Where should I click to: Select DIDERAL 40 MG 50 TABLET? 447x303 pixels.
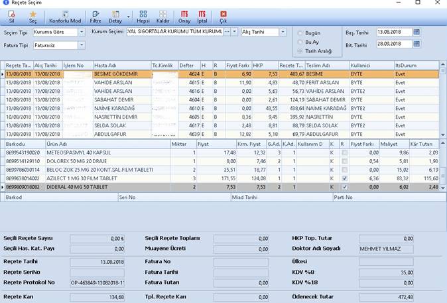tap(107, 187)
